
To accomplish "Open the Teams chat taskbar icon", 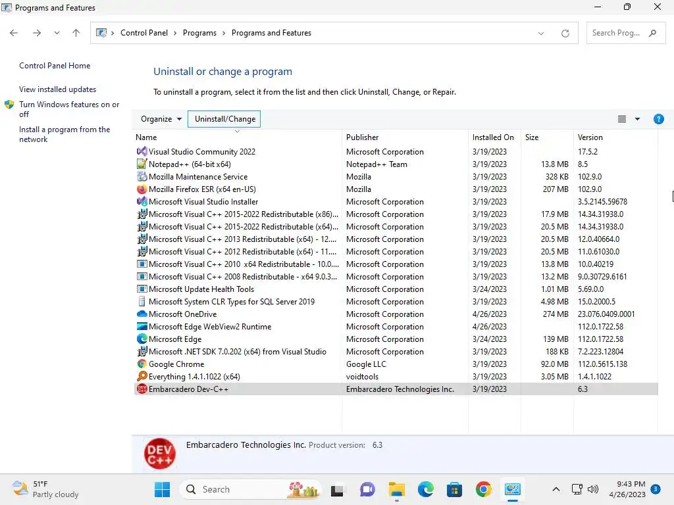I will (x=367, y=489).
